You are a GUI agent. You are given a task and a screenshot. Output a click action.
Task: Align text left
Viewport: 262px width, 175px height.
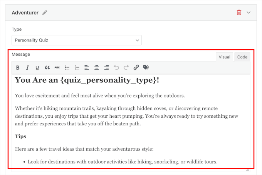point(87,68)
